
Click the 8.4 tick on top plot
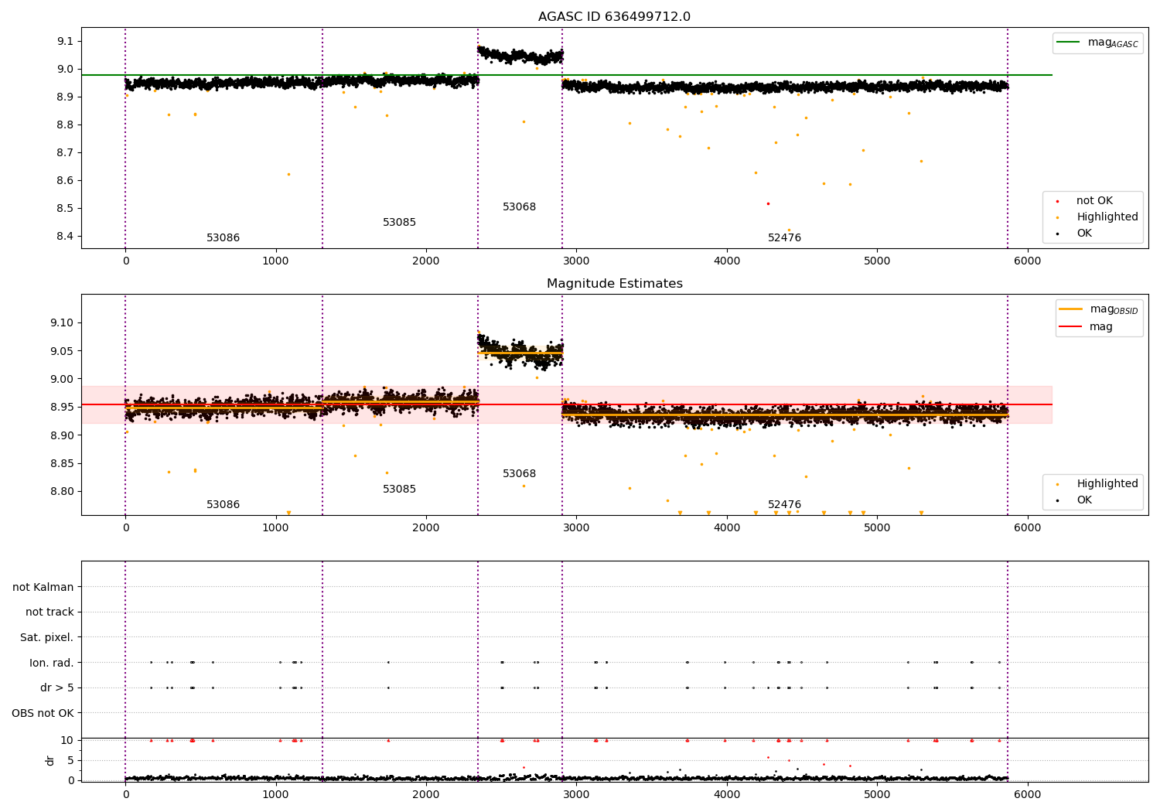pos(66,237)
